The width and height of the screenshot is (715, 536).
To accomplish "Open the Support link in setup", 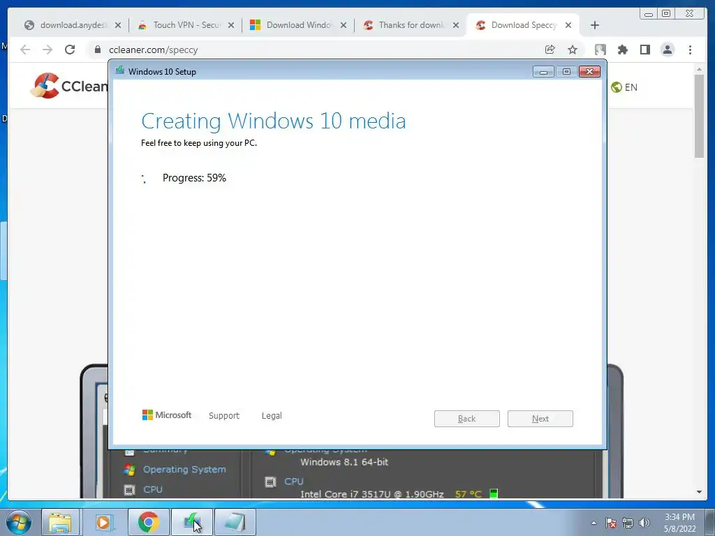I will point(224,416).
